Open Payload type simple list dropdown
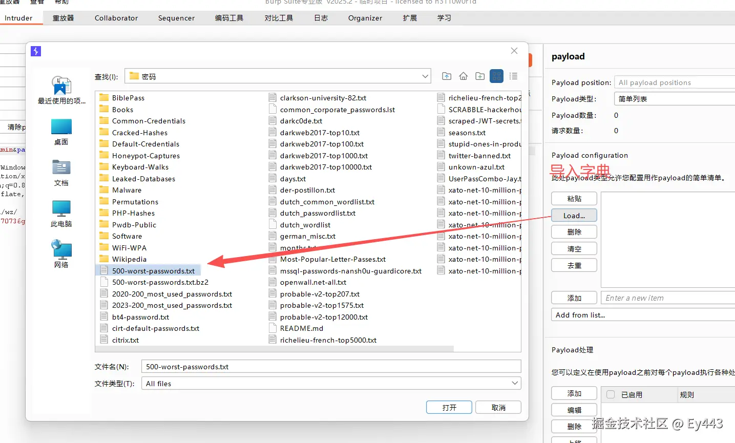735x443 pixels. [x=675, y=99]
